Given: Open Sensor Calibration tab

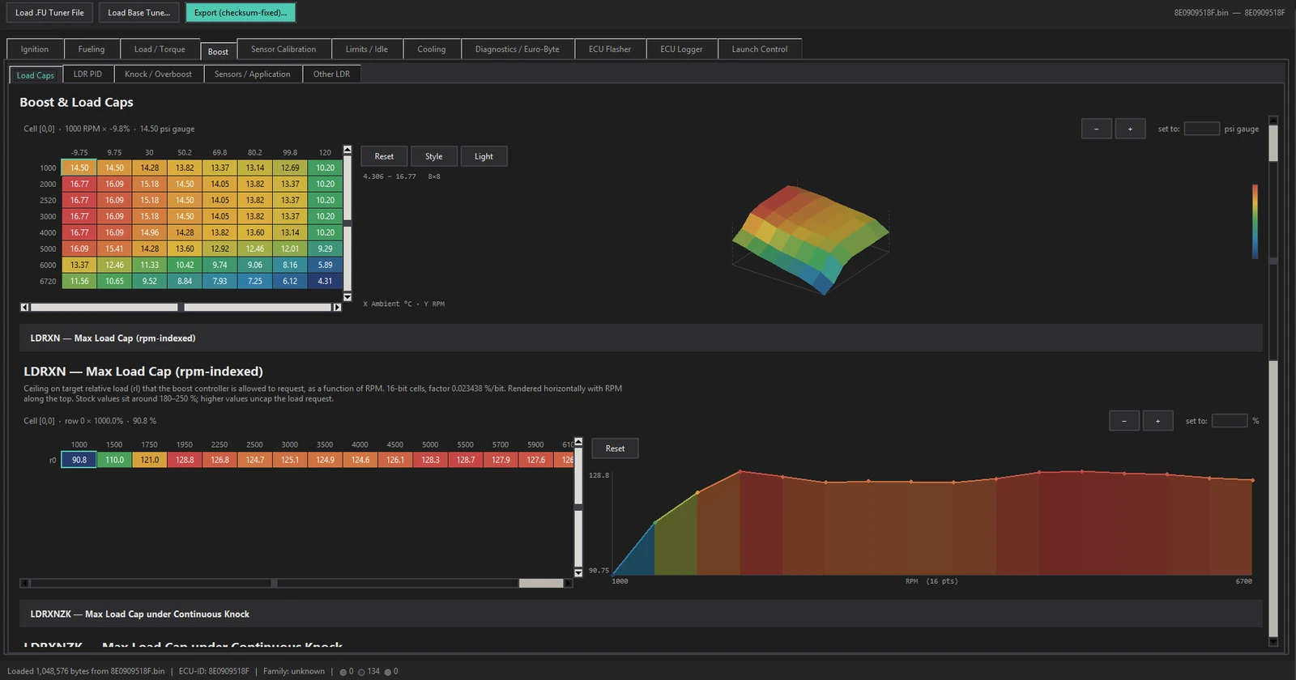Looking at the screenshot, I should (283, 49).
